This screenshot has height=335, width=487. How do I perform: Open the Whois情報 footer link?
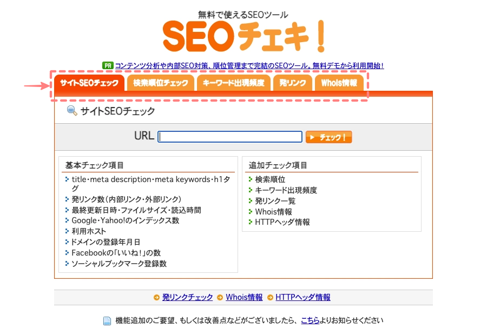244,297
